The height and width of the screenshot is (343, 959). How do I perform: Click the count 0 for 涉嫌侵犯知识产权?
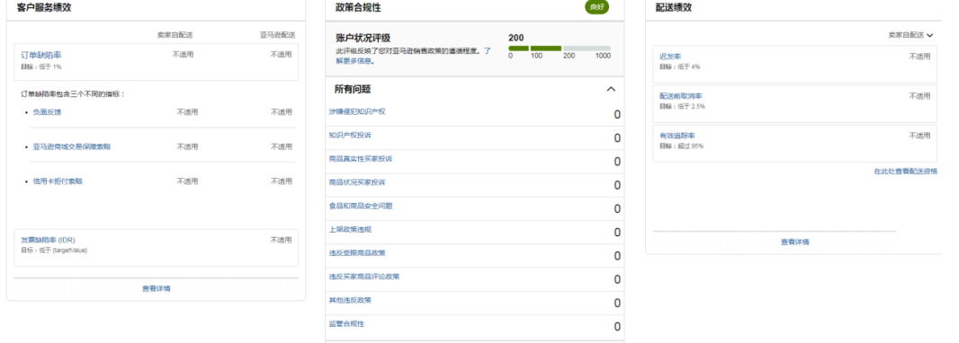click(x=617, y=115)
